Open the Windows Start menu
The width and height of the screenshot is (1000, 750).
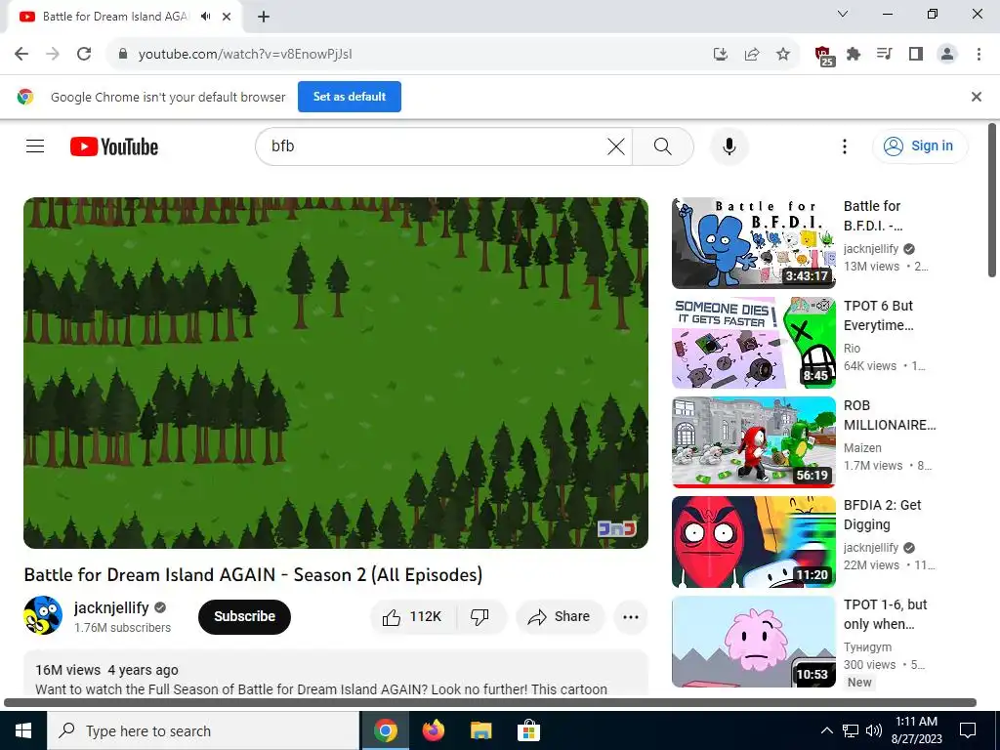tap(23, 730)
